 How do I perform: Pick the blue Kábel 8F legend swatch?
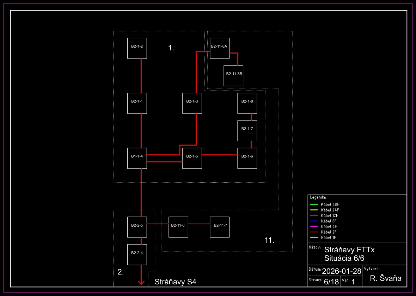click(x=314, y=221)
